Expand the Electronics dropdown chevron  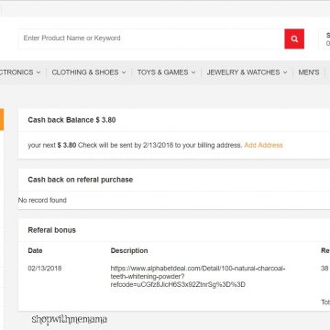coord(38,72)
